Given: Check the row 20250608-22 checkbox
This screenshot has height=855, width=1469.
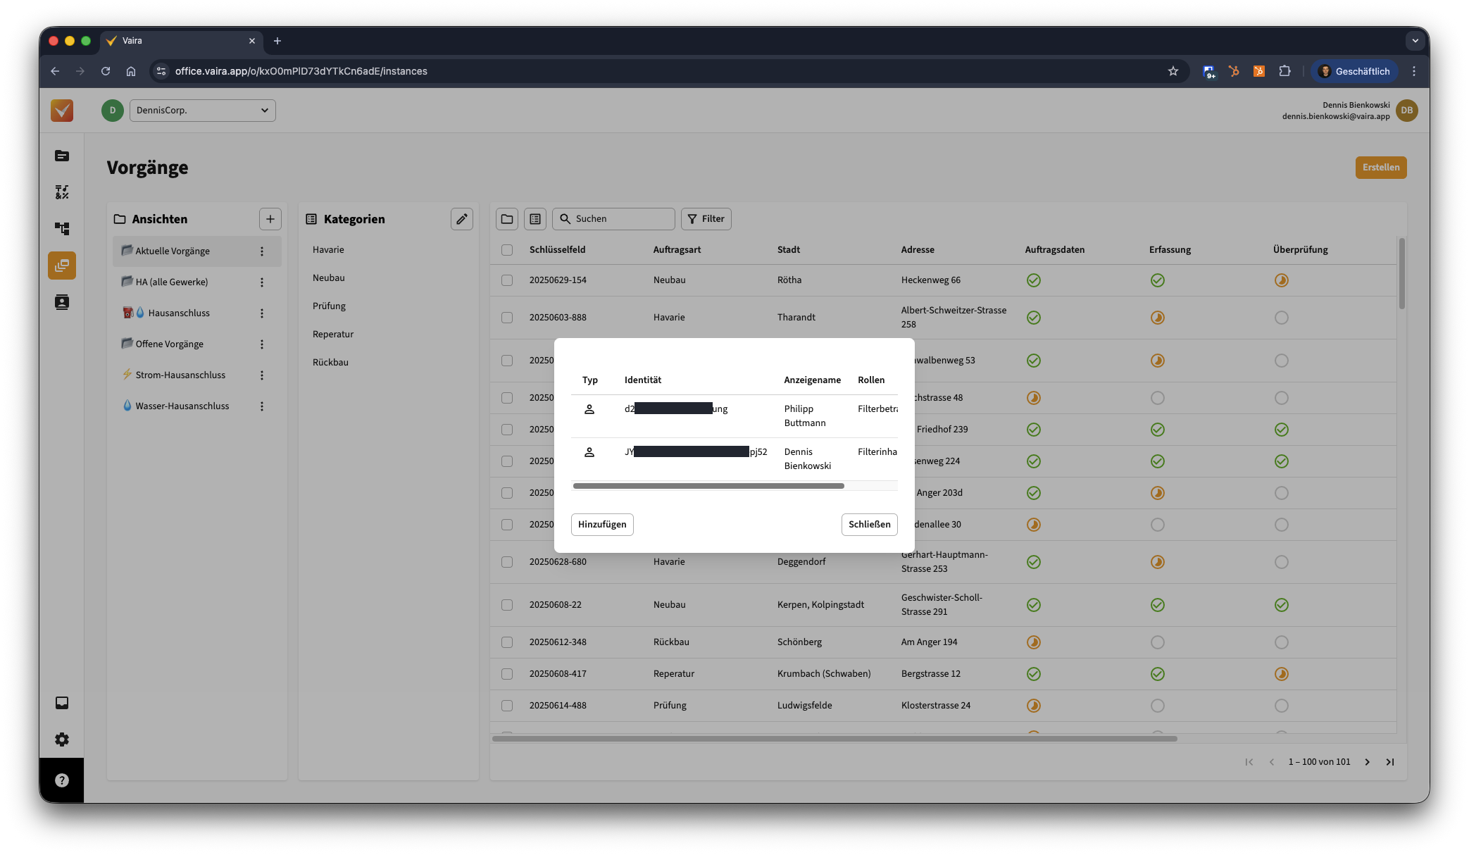Looking at the screenshot, I should [x=507, y=605].
